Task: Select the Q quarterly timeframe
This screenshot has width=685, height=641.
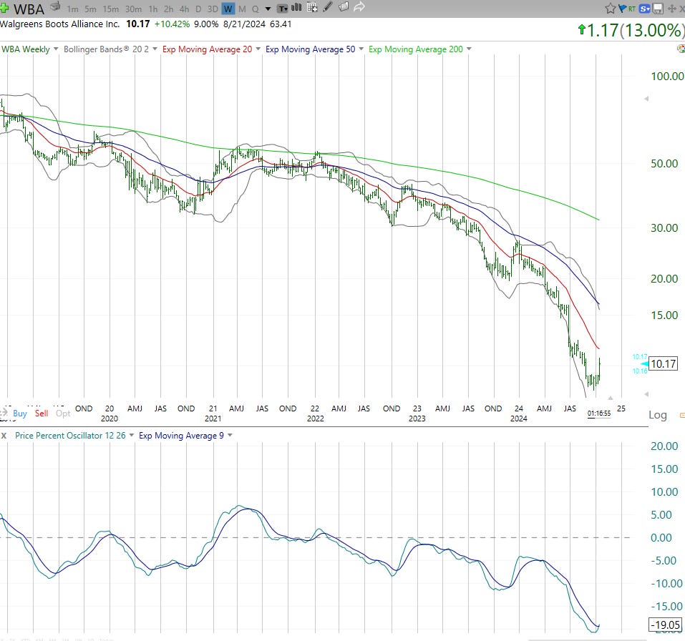Action: (x=255, y=9)
